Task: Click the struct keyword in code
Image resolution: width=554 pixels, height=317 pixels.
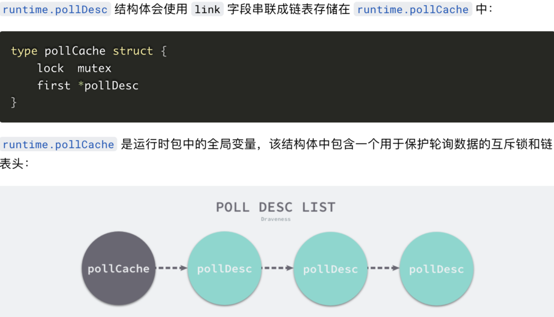Action: (x=133, y=51)
